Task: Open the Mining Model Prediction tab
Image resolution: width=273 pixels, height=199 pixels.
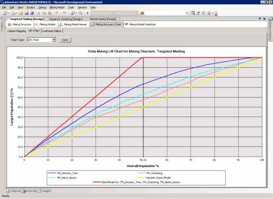Action: [140, 24]
